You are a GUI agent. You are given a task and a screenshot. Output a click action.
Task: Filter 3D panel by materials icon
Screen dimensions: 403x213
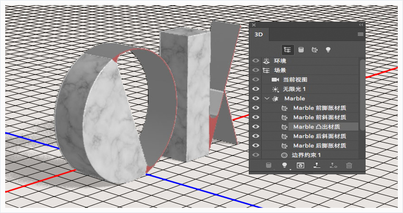[x=315, y=49]
